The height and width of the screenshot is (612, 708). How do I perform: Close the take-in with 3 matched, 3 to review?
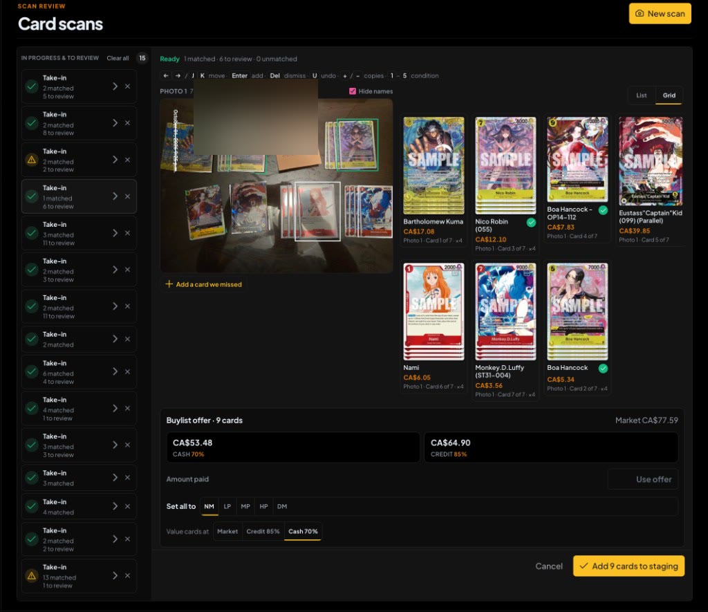(x=128, y=445)
